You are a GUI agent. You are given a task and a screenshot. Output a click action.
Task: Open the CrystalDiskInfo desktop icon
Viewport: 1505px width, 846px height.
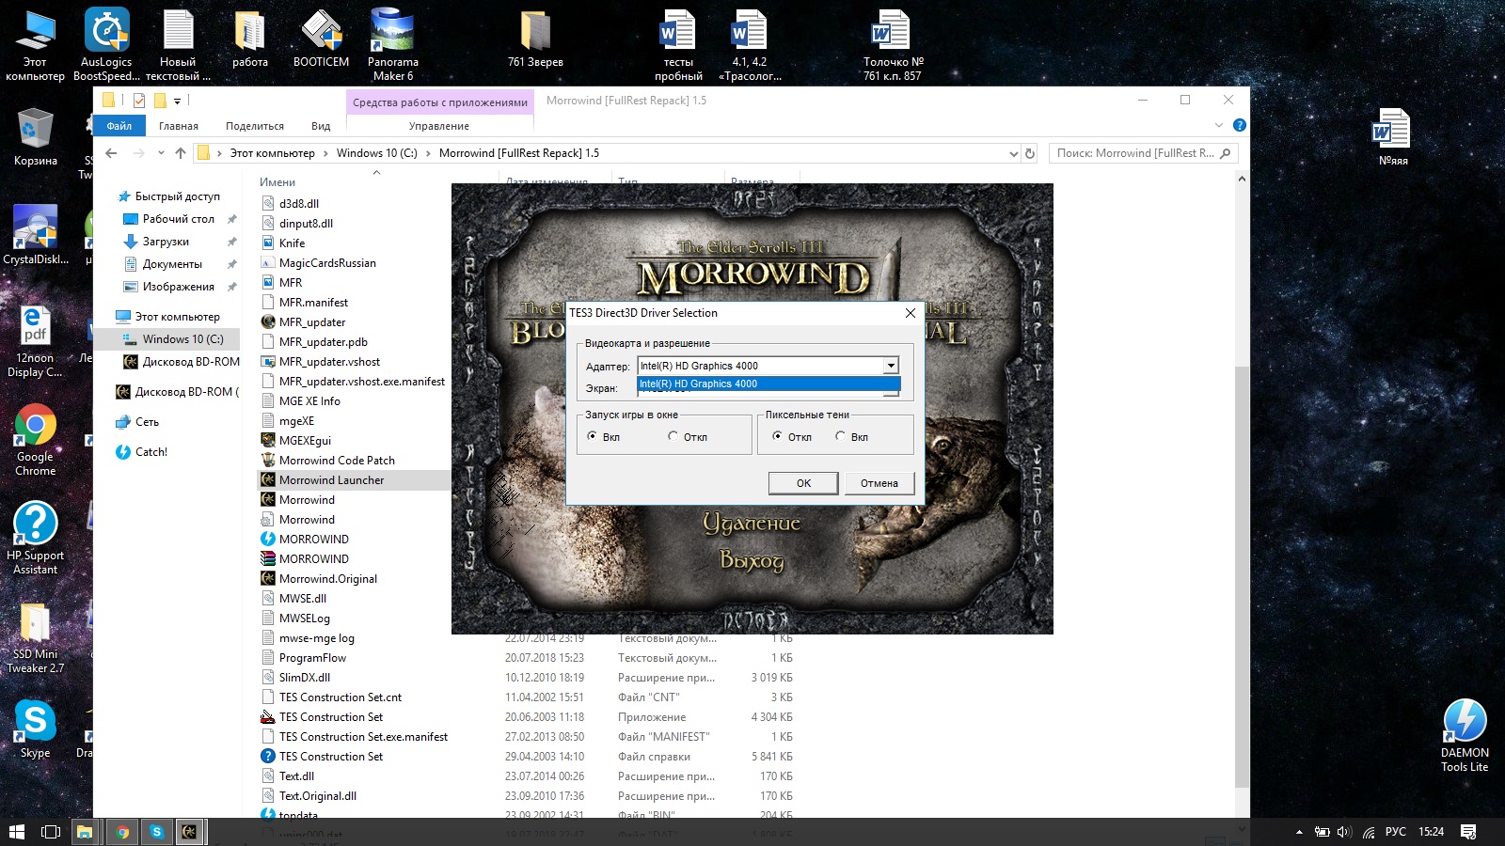(36, 235)
